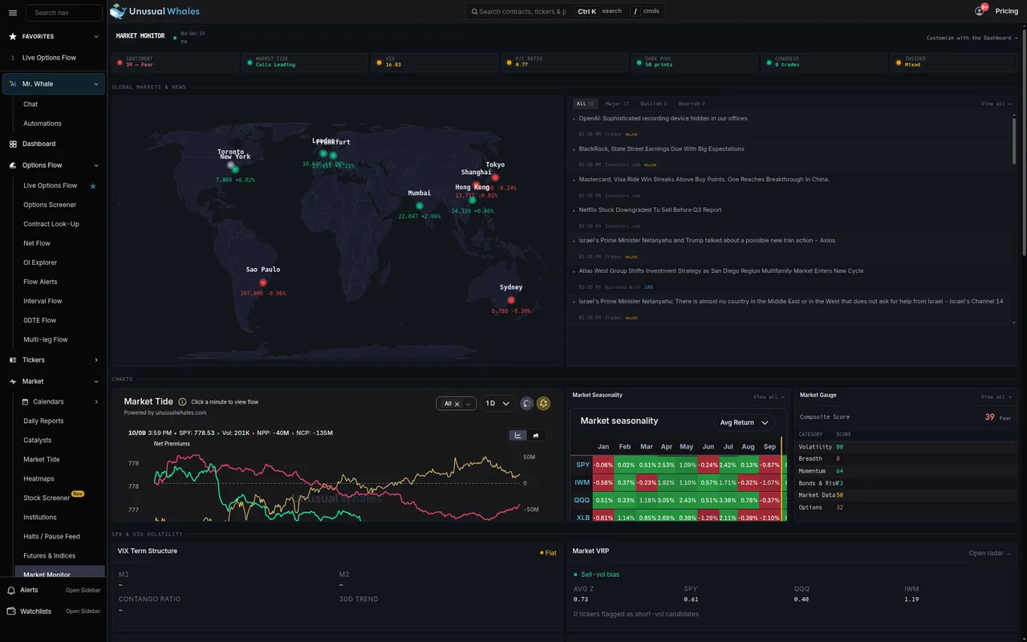
Task: Expand the Calendars submenu
Action: pos(96,401)
